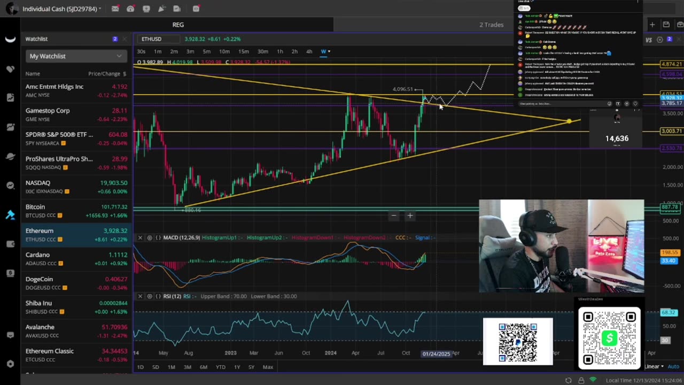Screen dimensions: 684x385
Task: Enable Auto scale on chart
Action: [673, 366]
